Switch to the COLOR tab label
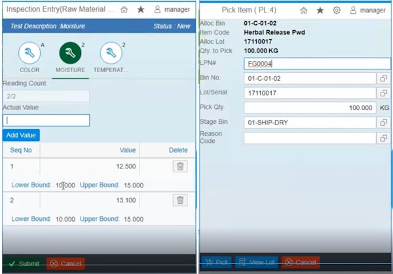Screen dimensions: 393x274 click(x=29, y=70)
